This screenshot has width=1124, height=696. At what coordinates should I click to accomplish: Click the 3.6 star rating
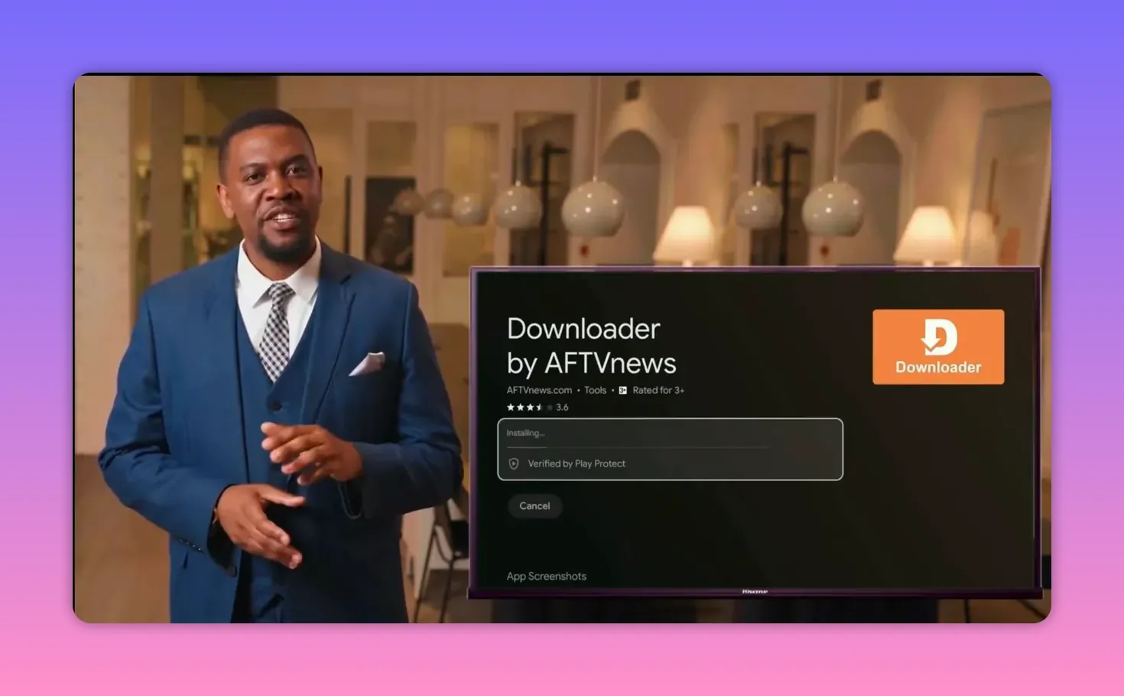click(537, 407)
